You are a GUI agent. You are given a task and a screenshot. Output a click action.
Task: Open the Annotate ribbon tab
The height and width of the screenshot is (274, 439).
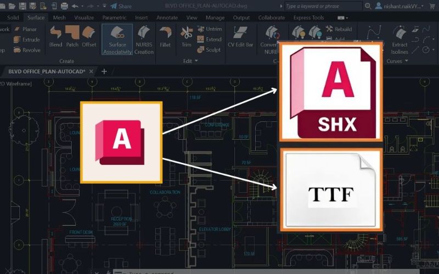(167, 18)
